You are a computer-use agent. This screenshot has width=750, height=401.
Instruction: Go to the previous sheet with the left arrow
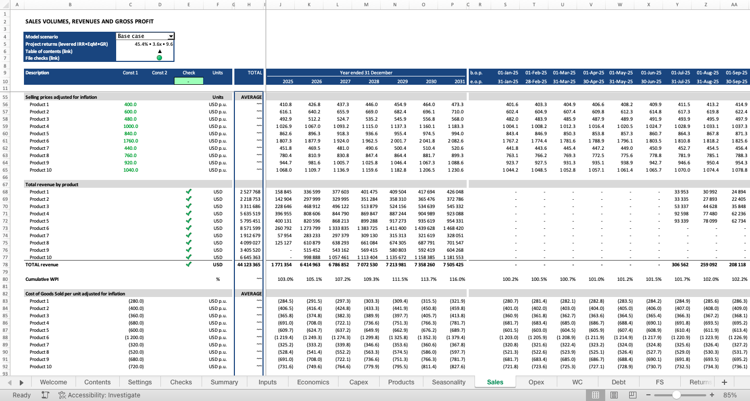coord(10,382)
